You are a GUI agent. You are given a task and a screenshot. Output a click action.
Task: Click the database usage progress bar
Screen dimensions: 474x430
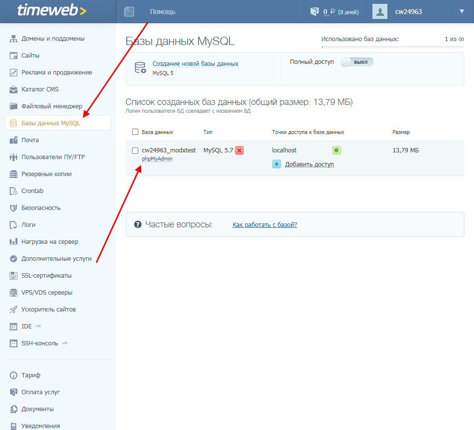point(393,46)
